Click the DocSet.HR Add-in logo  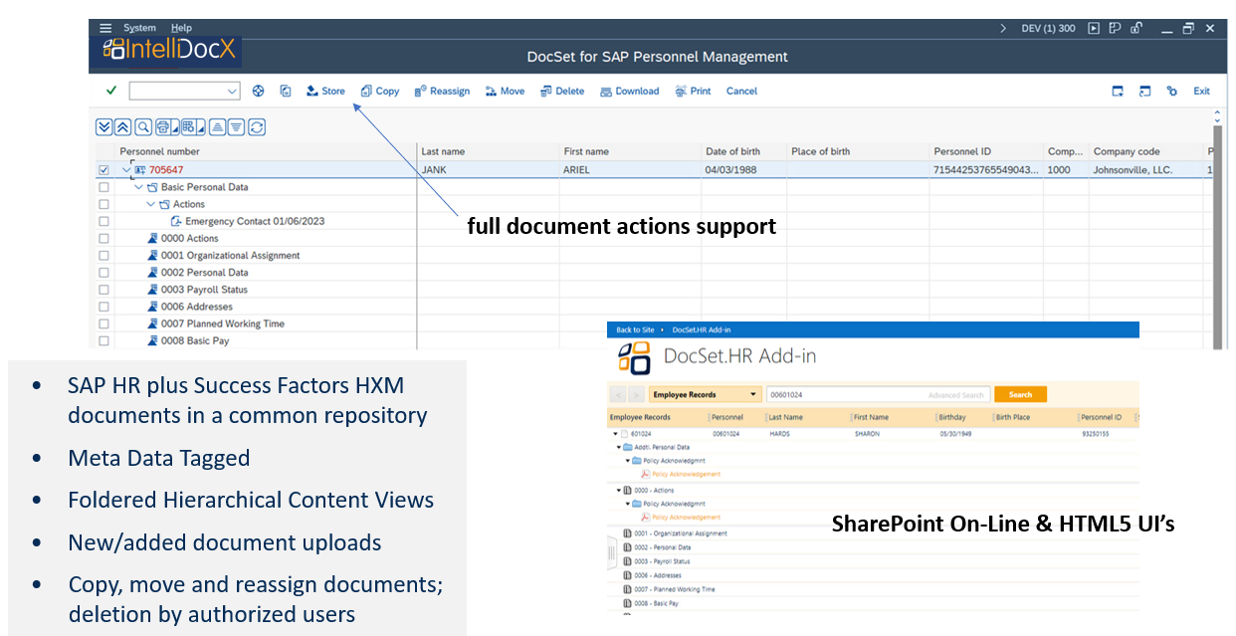[634, 357]
